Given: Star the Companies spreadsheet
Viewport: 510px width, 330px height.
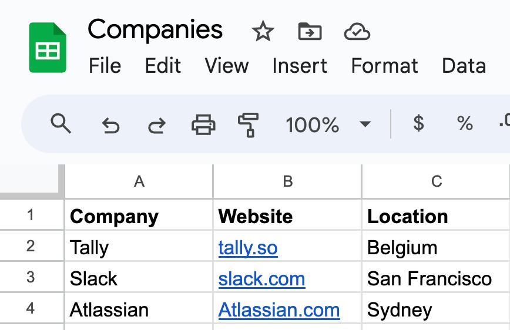Looking at the screenshot, I should pyautogui.click(x=263, y=31).
